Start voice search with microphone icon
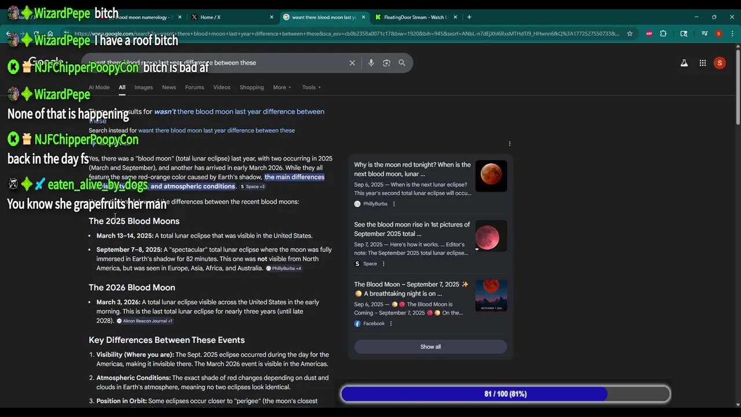 pos(371,63)
